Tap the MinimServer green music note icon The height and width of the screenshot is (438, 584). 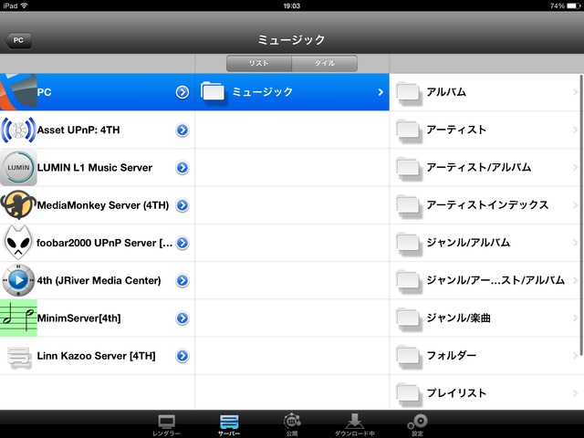(x=18, y=318)
